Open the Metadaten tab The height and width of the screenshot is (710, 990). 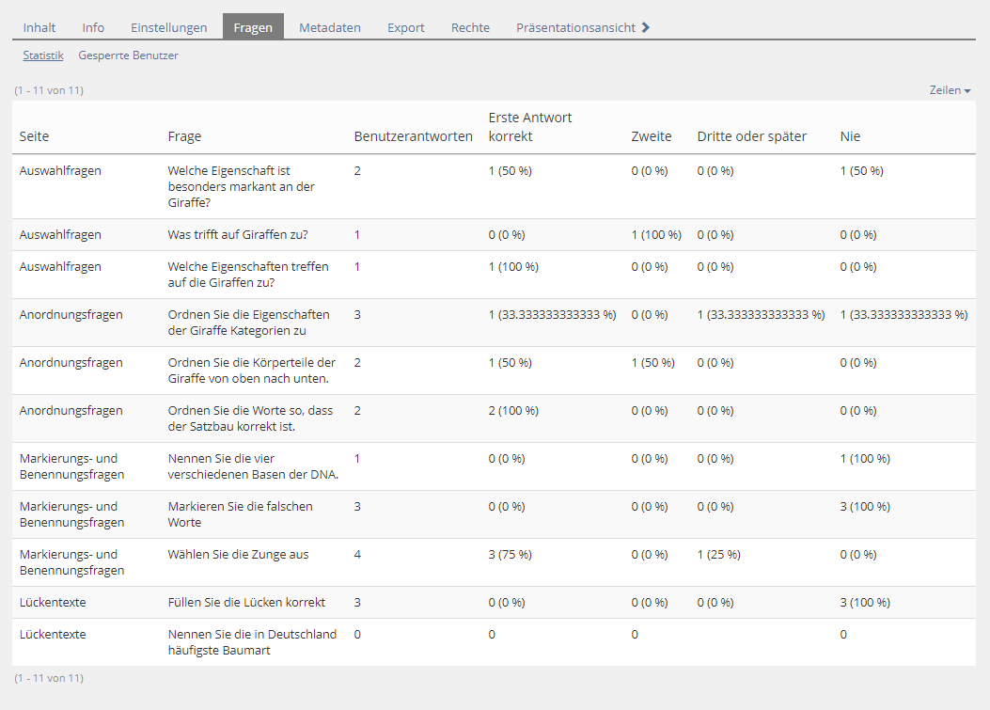(x=330, y=27)
